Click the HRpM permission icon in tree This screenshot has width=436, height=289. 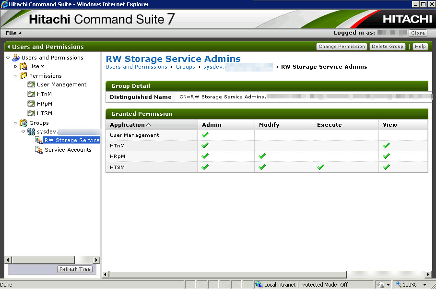tap(31, 104)
